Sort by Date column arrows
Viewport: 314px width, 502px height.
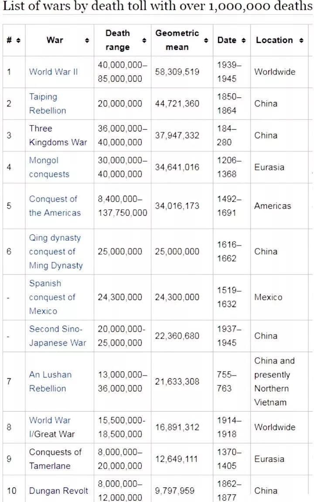click(243, 40)
